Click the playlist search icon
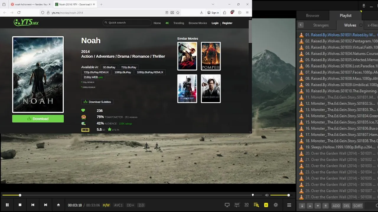The height and width of the screenshot is (212, 378). pos(256,205)
